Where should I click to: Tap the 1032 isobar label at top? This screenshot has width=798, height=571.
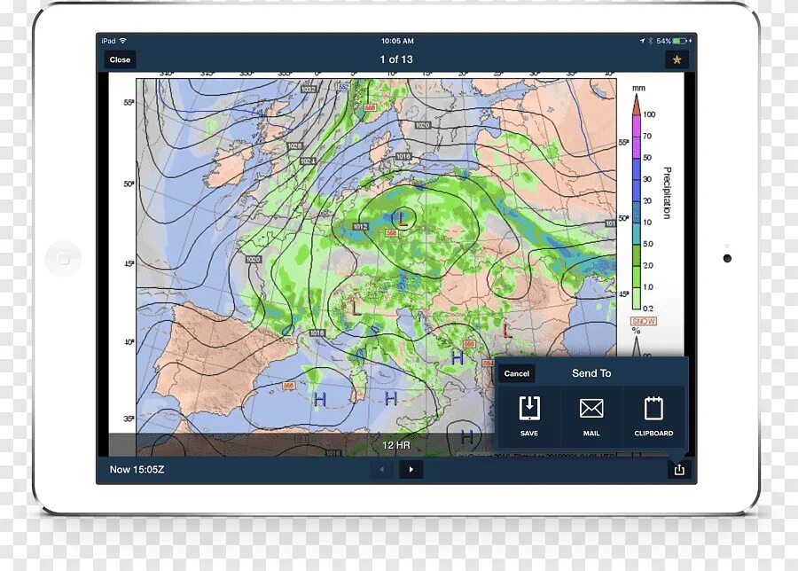[x=309, y=89]
